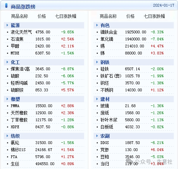Select PMMA commodity name
The image size is (178, 169).
(15, 106)
